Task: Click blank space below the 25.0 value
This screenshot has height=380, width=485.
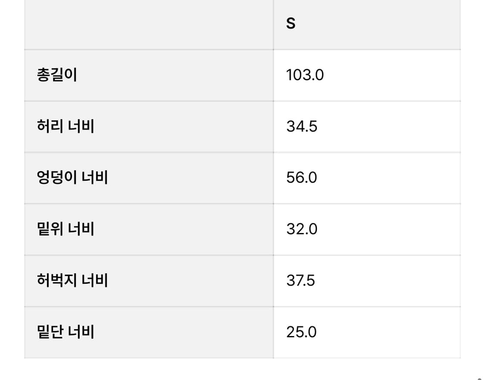Action: point(301,369)
